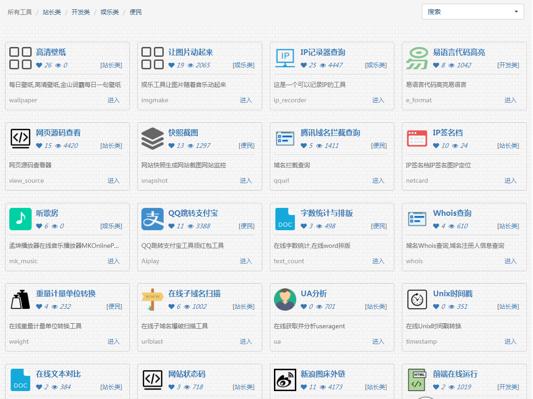Image resolution: width=533 pixels, height=399 pixels.
Task: Open the 前端在线运行 title link
Action: [455, 374]
